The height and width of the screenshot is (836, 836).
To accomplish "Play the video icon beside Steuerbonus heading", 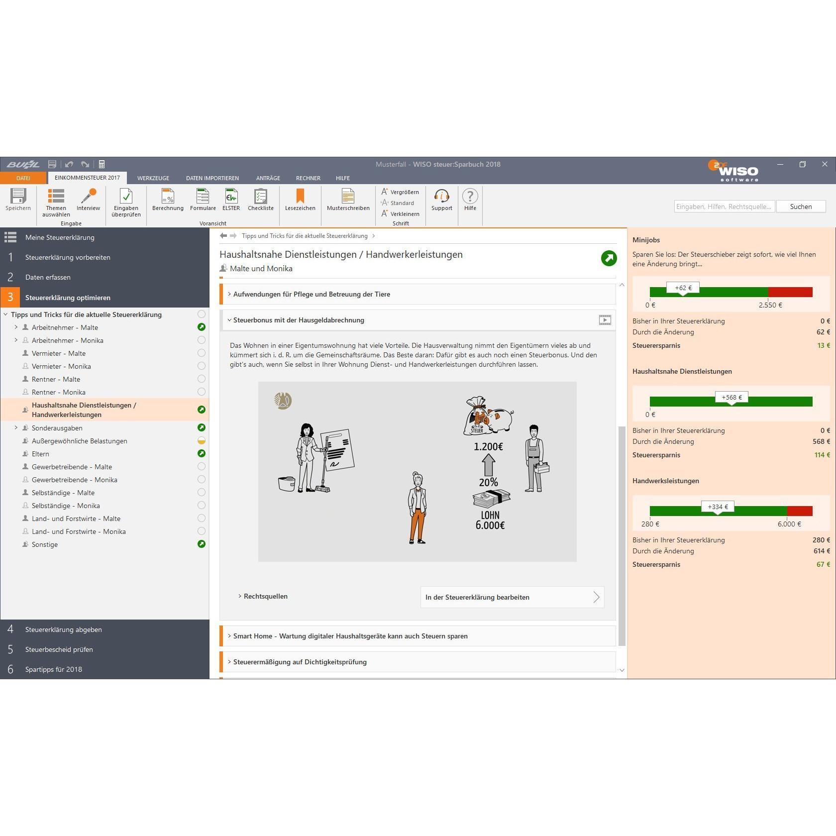I will coord(605,320).
